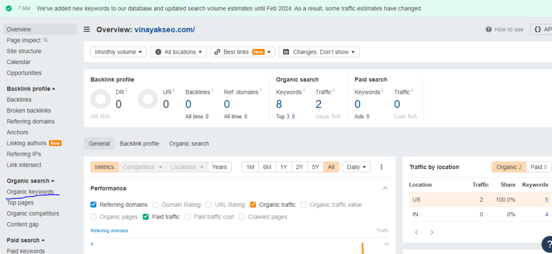Open the Changes: Don't show dropdown

[319, 52]
